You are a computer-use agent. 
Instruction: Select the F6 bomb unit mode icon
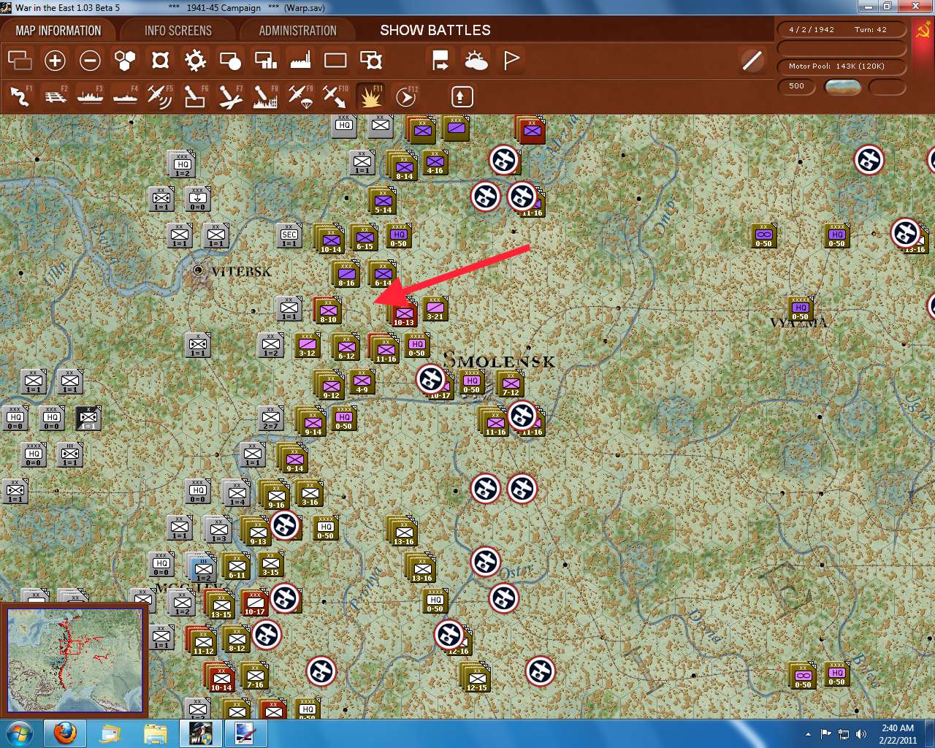click(x=195, y=96)
